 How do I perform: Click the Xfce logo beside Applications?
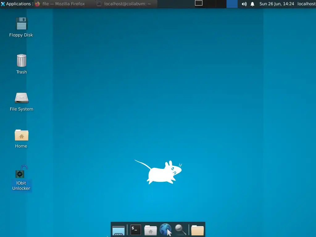click(3, 4)
